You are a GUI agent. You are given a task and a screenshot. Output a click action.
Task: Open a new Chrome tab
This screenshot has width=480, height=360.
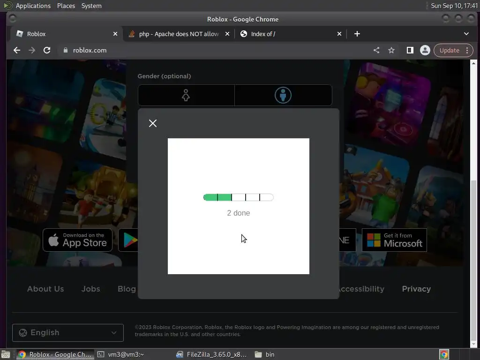(357, 34)
